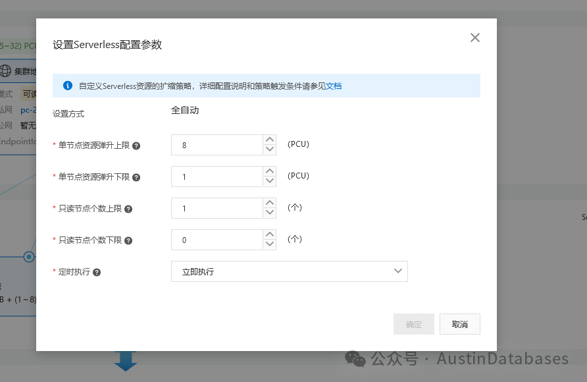
Task: Focus the 只读节点个数上限 input field
Action: 217,208
